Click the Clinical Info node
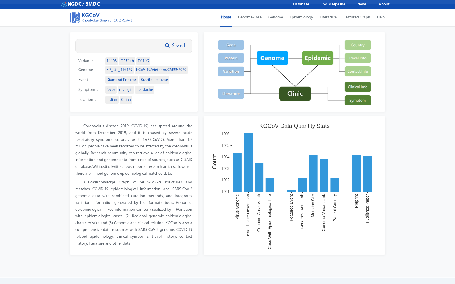 click(358, 87)
